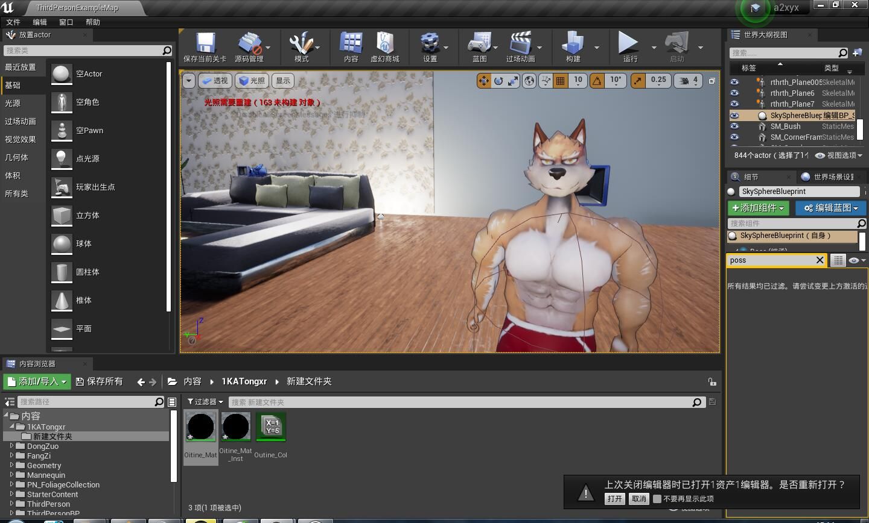Open Source Control toolbar icon

click(249, 44)
